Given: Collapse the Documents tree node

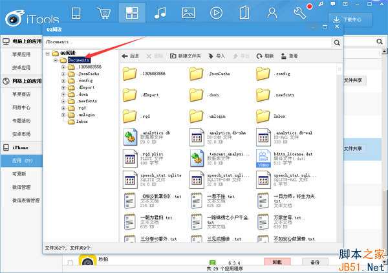Looking at the screenshot, I should pyautogui.click(x=56, y=60).
